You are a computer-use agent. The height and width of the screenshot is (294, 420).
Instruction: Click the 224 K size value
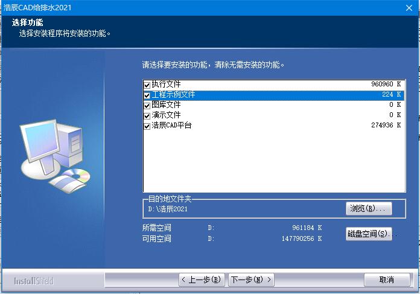coord(392,94)
